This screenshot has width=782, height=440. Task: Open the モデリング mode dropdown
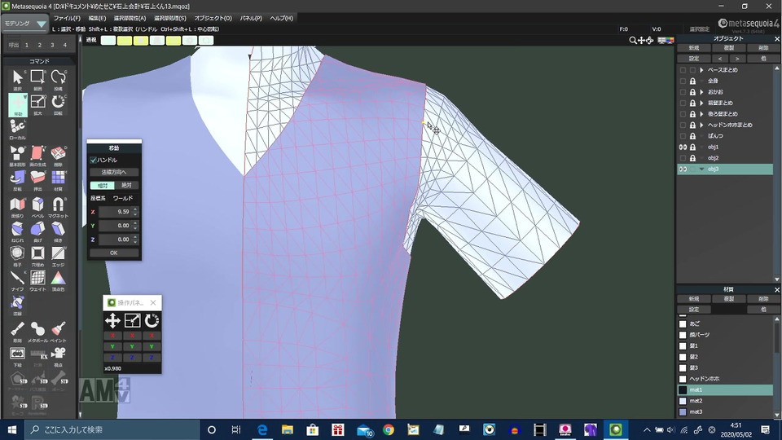pos(25,24)
